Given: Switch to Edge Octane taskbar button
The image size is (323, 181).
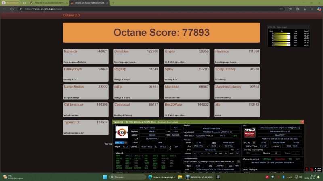Looking at the screenshot, I should [x=162, y=177].
